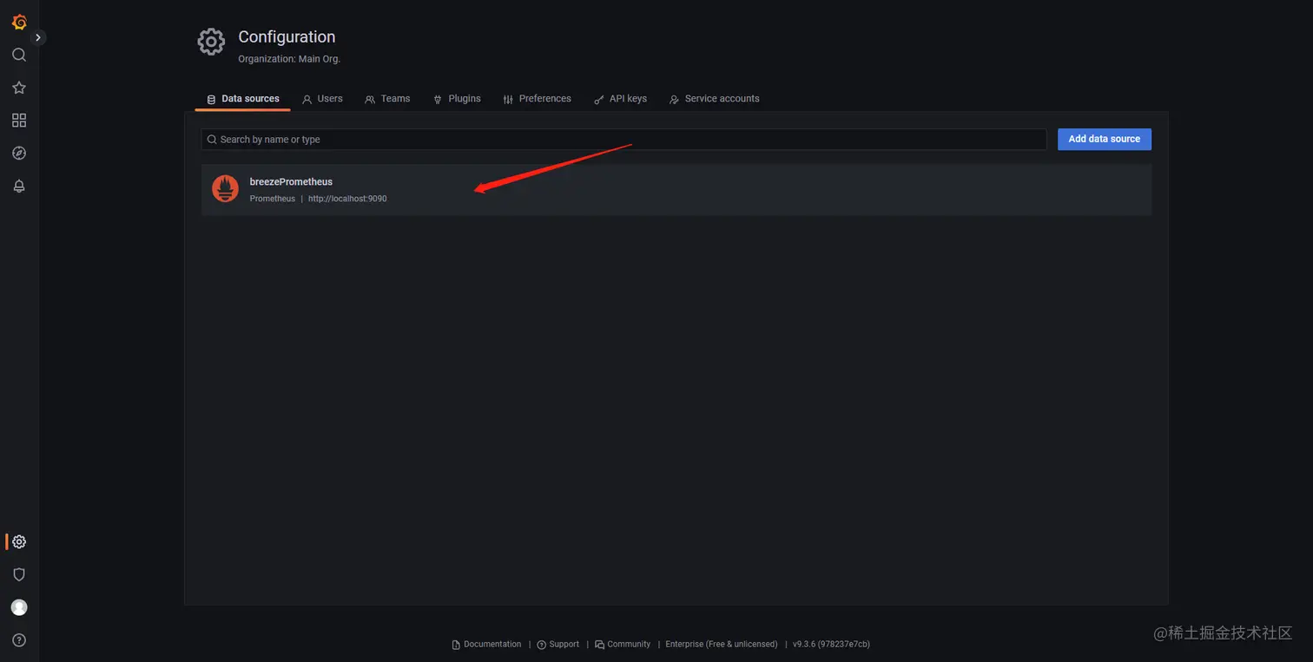Switch to the Data sources tab
The width and height of the screenshot is (1313, 662).
[243, 99]
